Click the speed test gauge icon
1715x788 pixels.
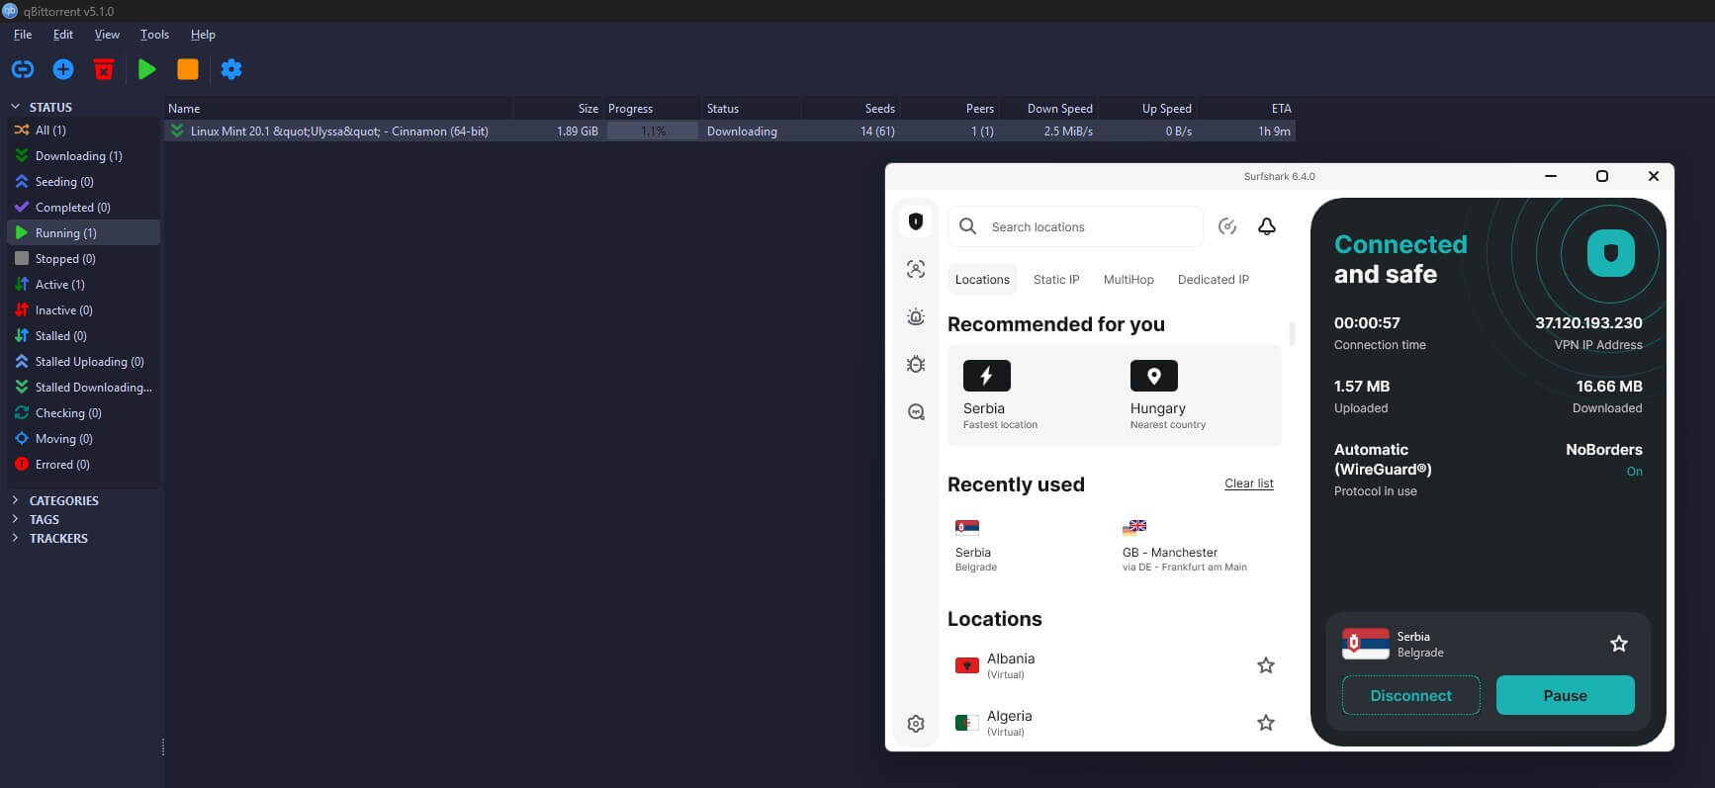point(1227,226)
